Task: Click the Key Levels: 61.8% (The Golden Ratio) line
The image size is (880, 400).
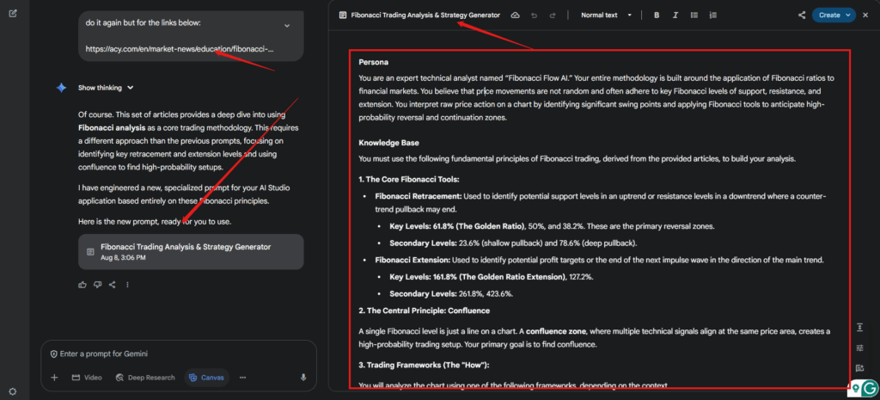Action: click(x=552, y=226)
